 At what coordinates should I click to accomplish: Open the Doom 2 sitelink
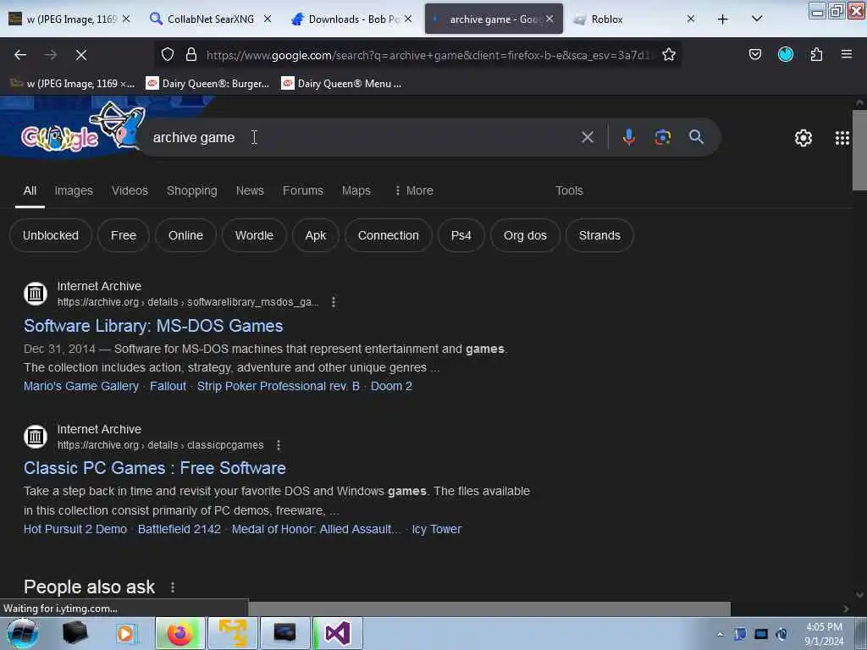point(391,386)
